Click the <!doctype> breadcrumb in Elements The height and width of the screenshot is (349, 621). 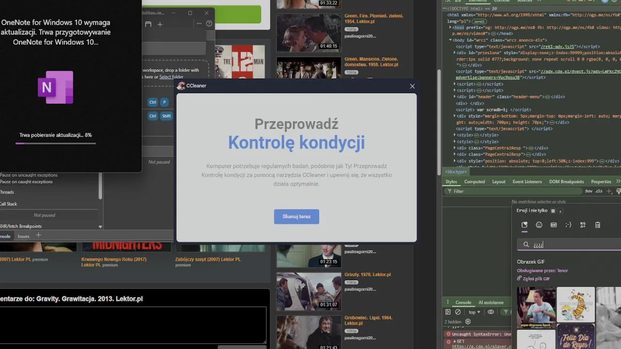coord(456,172)
